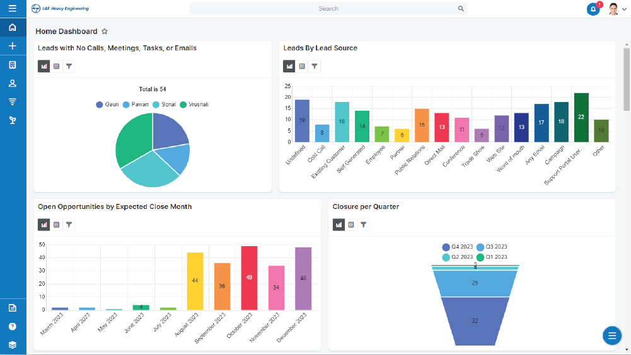This screenshot has width=631, height=355.
Task: Open filter on Leads By Lead Source
Action: pyautogui.click(x=315, y=66)
